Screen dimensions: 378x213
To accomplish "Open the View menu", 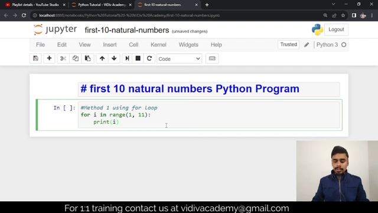I will (84, 45).
